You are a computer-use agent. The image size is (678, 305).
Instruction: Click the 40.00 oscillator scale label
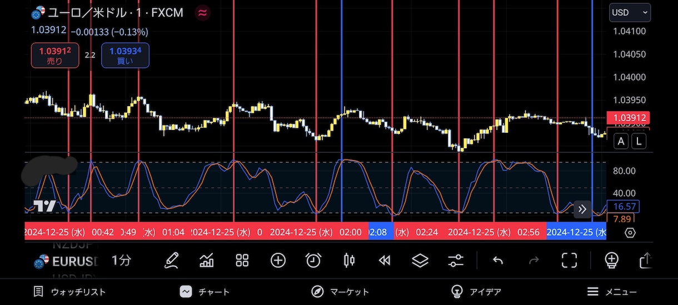624,193
